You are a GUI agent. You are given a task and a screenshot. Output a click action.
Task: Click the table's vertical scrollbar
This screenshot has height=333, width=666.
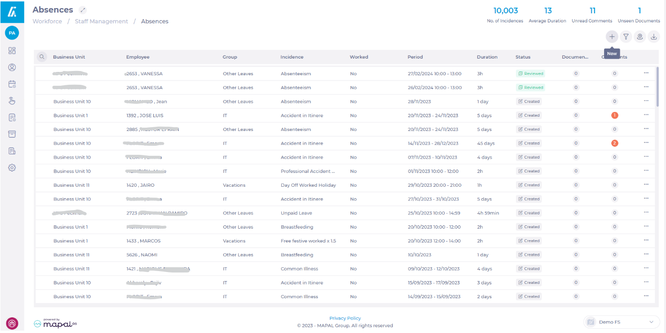[657, 86]
